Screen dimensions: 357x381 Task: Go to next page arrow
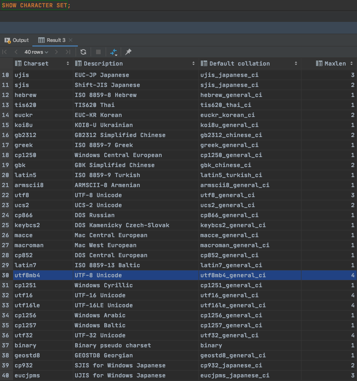[56, 52]
